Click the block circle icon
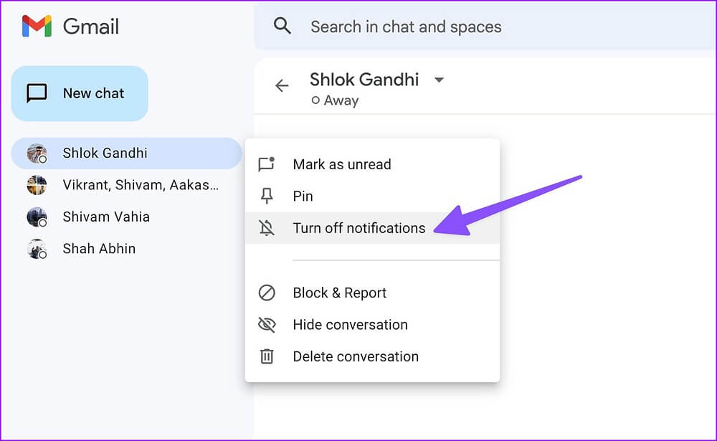This screenshot has height=441, width=717. pyautogui.click(x=267, y=293)
